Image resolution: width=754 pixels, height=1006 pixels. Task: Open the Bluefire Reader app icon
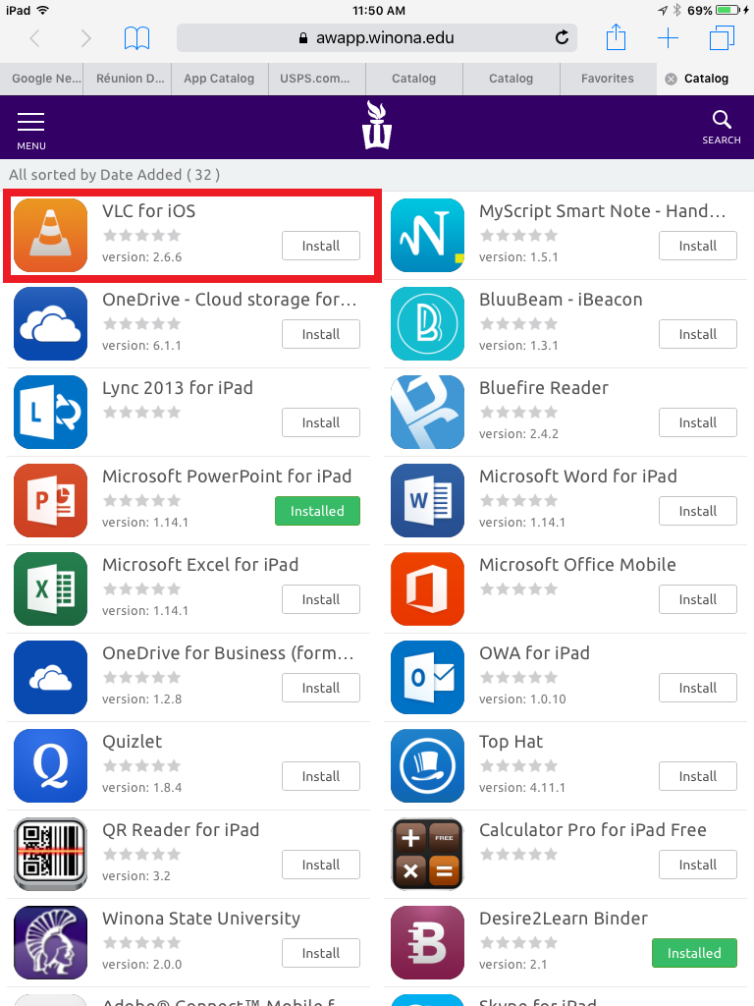tap(427, 413)
